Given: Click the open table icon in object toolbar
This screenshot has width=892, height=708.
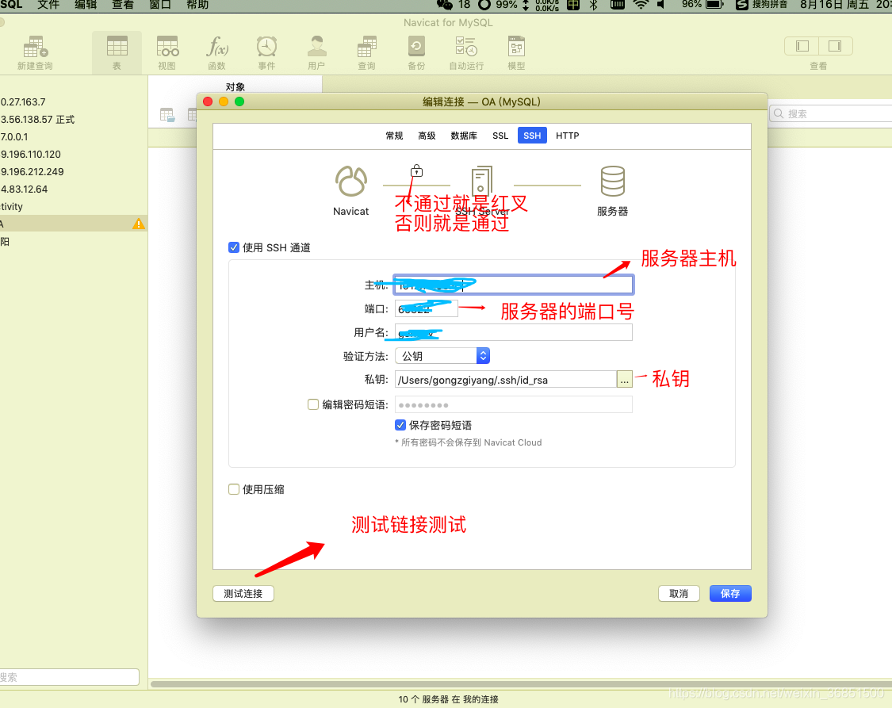Looking at the screenshot, I should coord(167,115).
